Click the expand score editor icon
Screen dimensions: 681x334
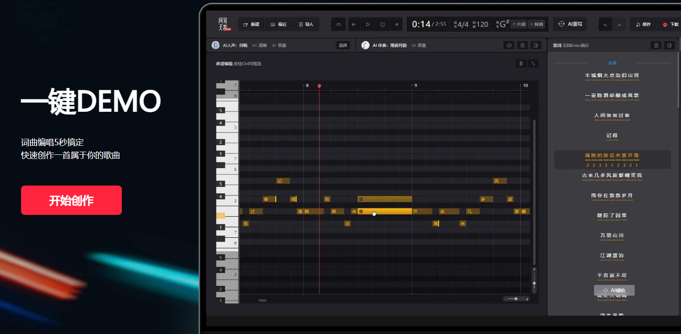click(x=534, y=64)
